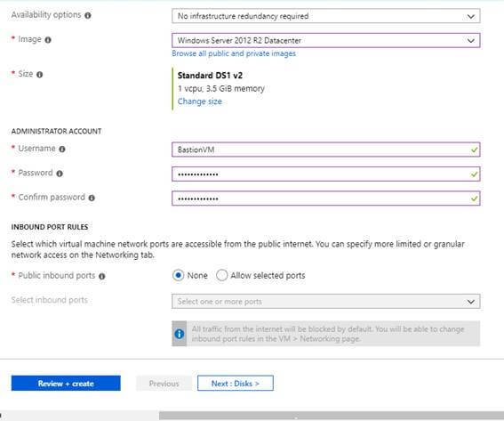Open Select one or more ports dropdown
Image resolution: width=504 pixels, height=421 pixels.
click(326, 302)
